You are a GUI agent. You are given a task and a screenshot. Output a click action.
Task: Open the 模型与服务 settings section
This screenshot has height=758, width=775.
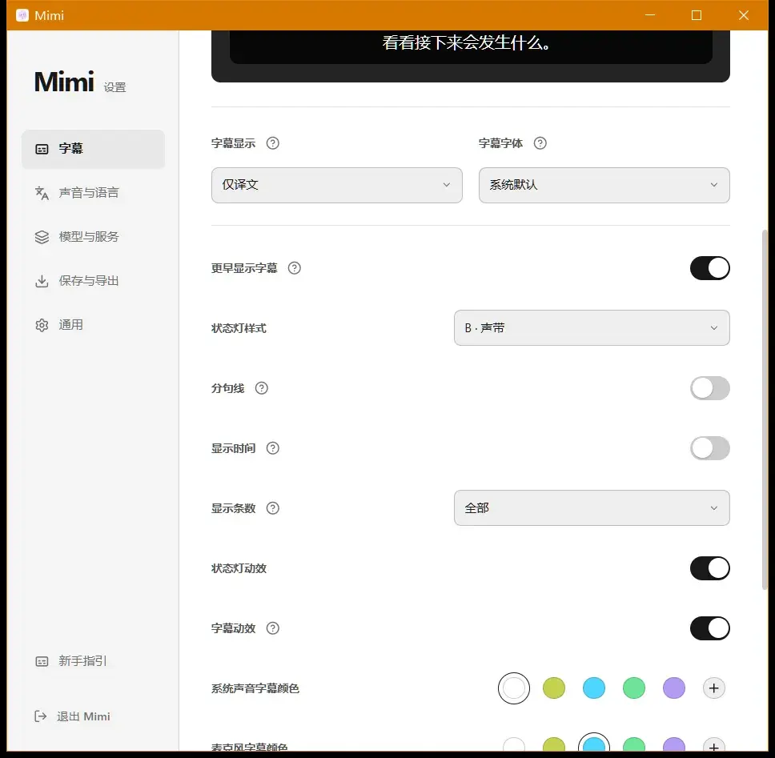pyautogui.click(x=93, y=237)
